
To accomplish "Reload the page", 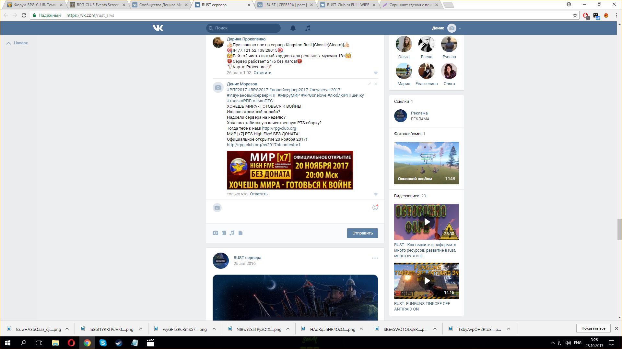I will coord(24,15).
